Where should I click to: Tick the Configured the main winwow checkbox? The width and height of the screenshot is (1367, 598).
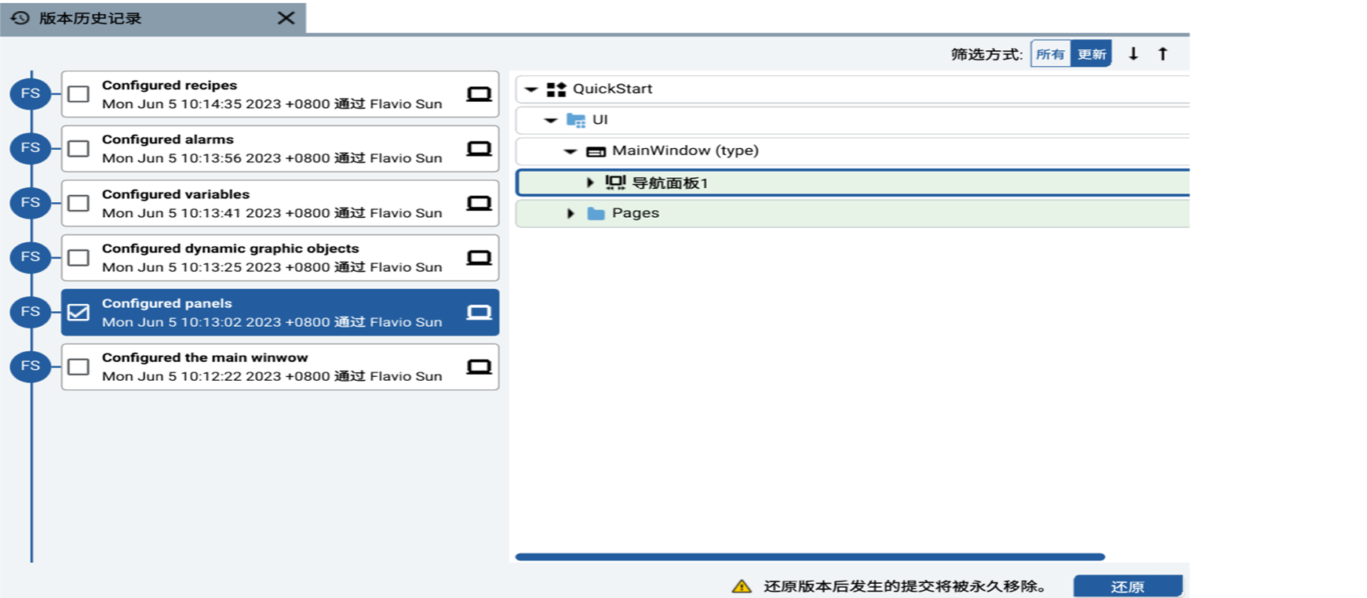(78, 367)
